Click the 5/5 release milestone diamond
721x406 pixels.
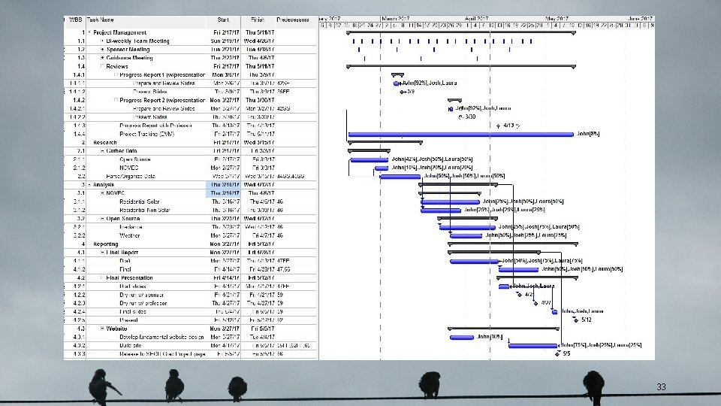[558, 354]
